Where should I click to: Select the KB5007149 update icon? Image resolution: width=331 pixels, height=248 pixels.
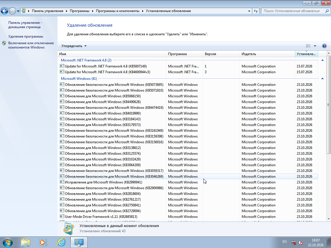62,66
